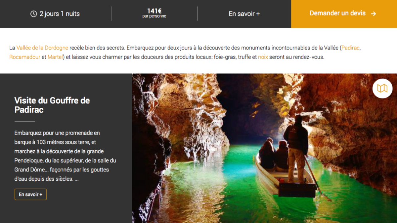Screen dimensions: 397x223
Task: Open the Vallée de la Dordogne link
Action: pyautogui.click(x=42, y=48)
